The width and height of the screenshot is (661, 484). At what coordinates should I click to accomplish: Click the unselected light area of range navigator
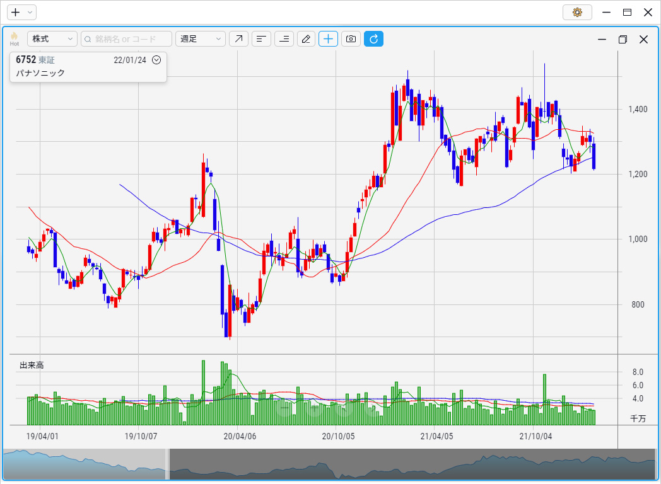pyautogui.click(x=85, y=464)
